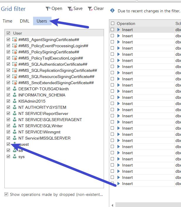
Task: Check the Operation header select-all checkbox
Action: tap(112, 23)
